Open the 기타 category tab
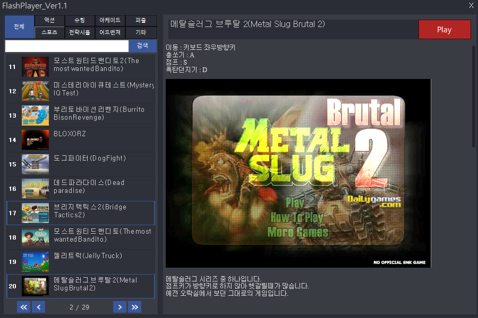This screenshot has height=318, width=478. pyautogui.click(x=141, y=32)
